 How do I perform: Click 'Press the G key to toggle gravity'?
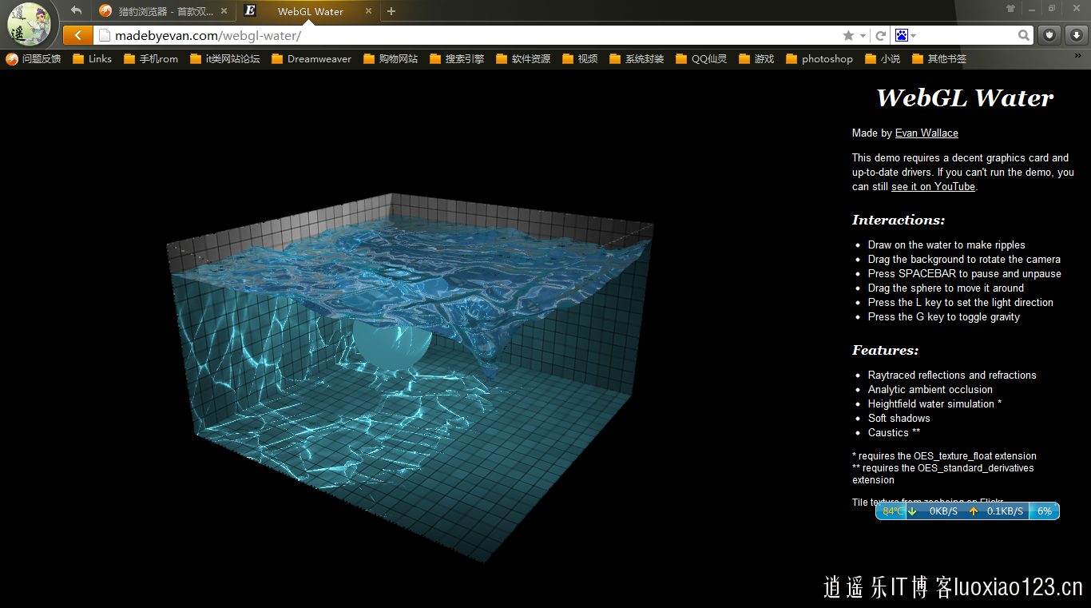[x=944, y=316]
